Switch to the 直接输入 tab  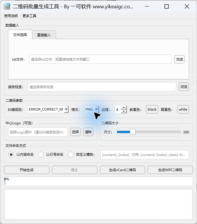click(44, 35)
